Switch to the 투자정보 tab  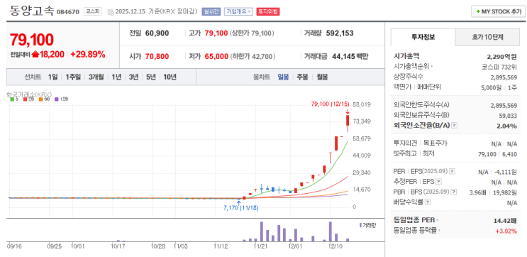(423, 37)
